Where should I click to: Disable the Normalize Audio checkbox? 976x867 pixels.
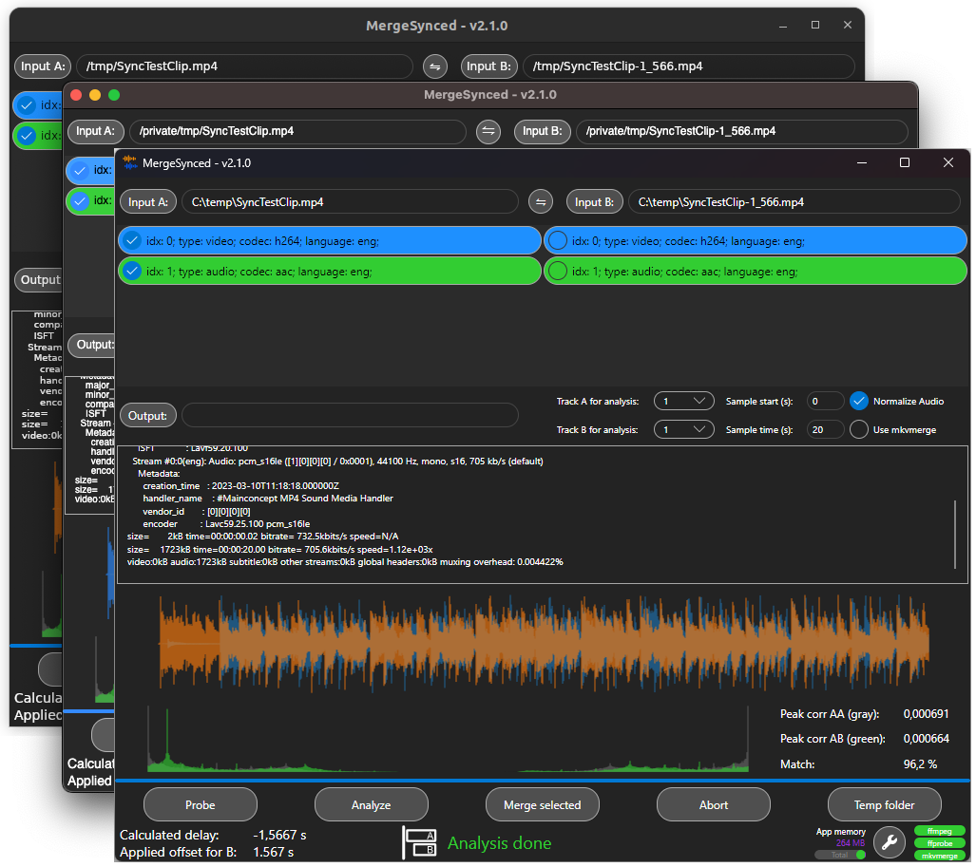click(x=859, y=401)
